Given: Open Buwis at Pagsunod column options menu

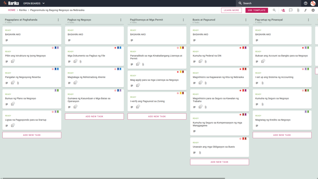Looking at the screenshot, I should (246, 20).
